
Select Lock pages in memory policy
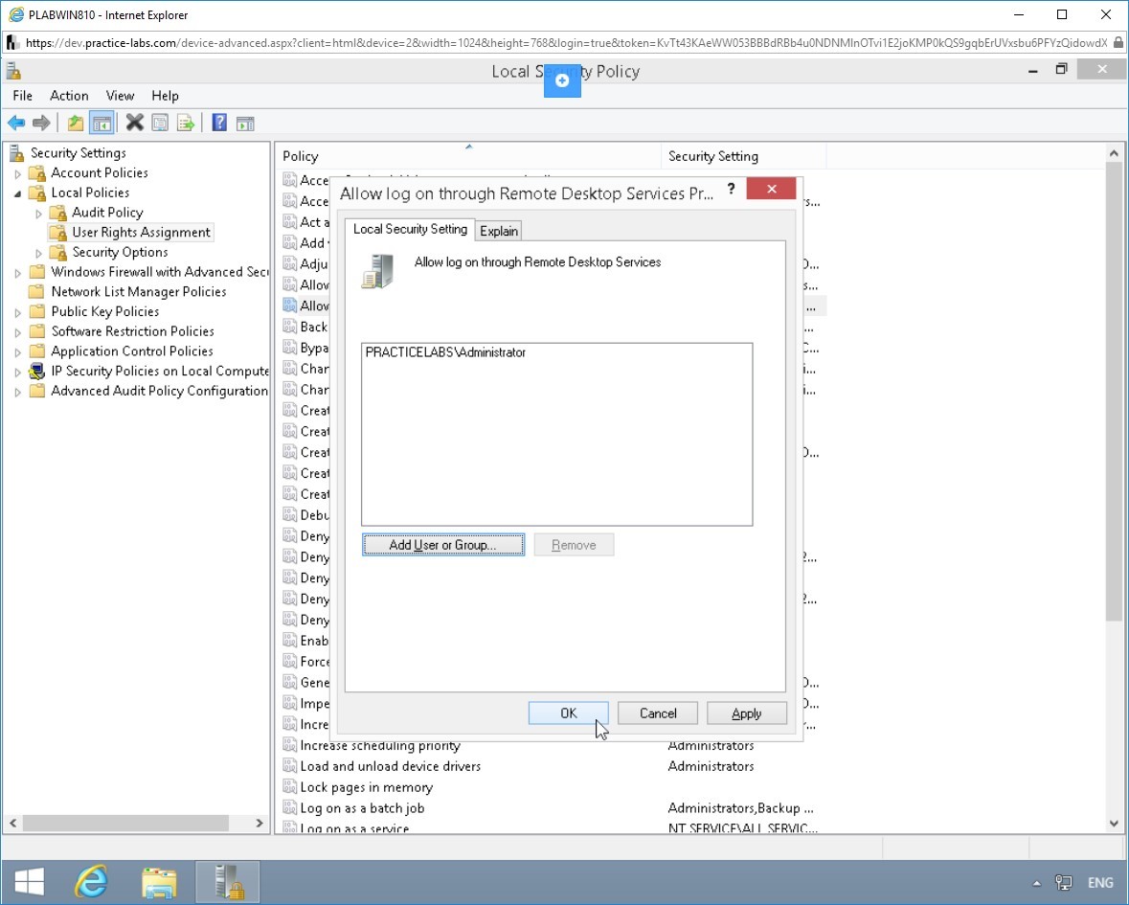[367, 787]
